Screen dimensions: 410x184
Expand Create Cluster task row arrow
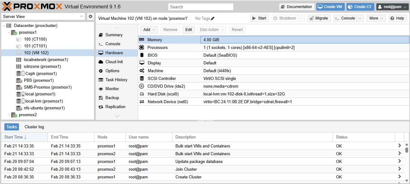coord(400,177)
